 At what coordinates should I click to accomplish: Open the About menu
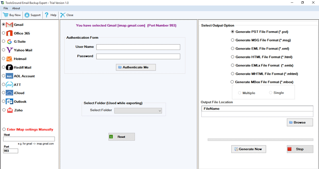click(16, 8)
